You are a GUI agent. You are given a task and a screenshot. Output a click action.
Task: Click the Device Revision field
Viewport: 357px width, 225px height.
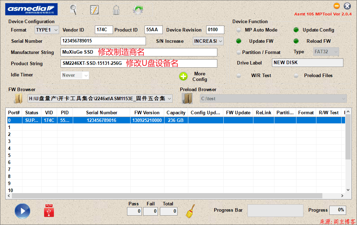(215, 30)
